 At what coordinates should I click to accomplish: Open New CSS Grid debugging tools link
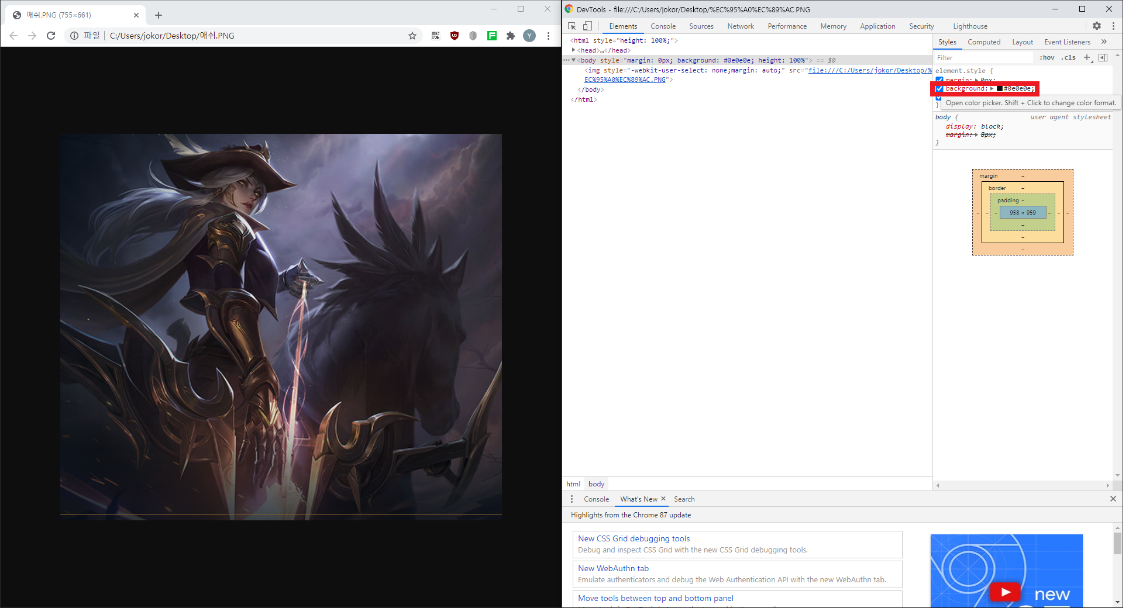pos(634,538)
